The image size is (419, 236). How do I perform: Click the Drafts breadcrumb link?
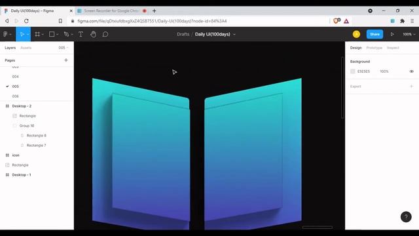pos(183,34)
